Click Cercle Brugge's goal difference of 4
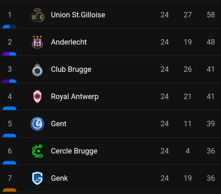The image size is (221, 194). click(188, 151)
